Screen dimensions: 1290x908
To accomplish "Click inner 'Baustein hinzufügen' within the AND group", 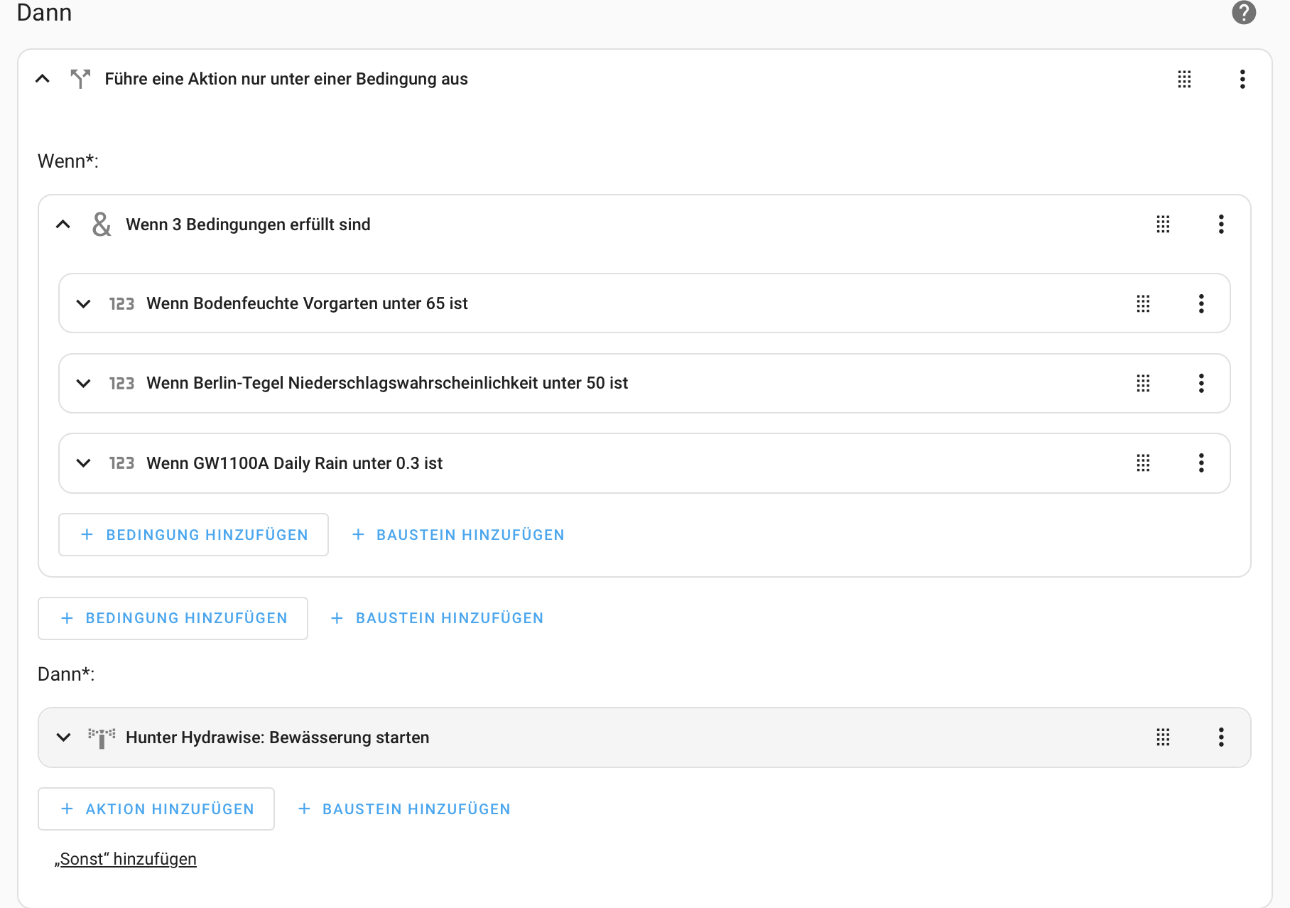I will [x=459, y=535].
